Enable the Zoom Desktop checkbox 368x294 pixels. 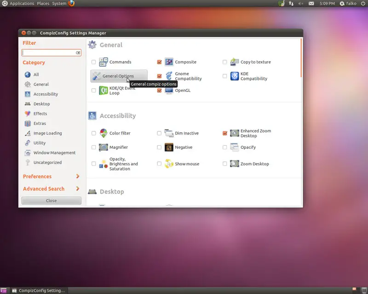[x=225, y=164]
